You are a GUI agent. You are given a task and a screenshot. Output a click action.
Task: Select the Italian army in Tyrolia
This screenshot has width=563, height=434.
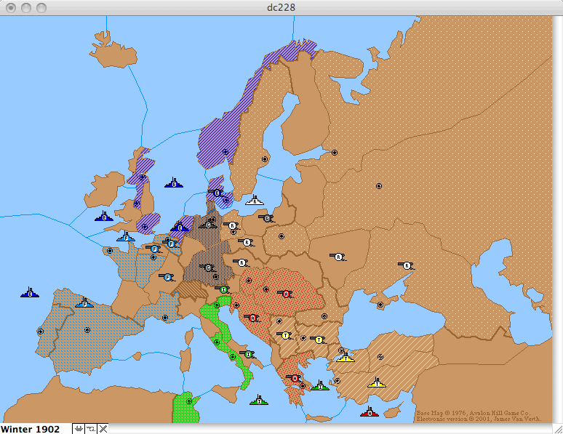224,289
